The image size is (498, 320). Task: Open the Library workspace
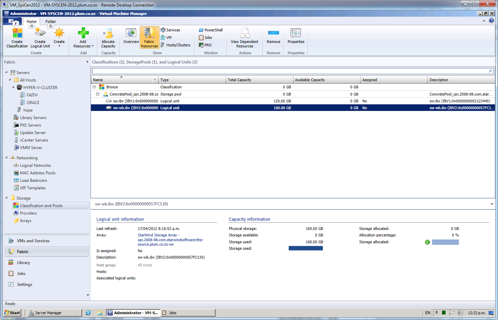click(47, 263)
